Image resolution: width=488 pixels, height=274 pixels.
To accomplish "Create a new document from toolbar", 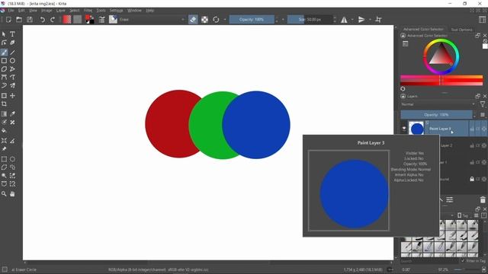I will (x=8, y=20).
